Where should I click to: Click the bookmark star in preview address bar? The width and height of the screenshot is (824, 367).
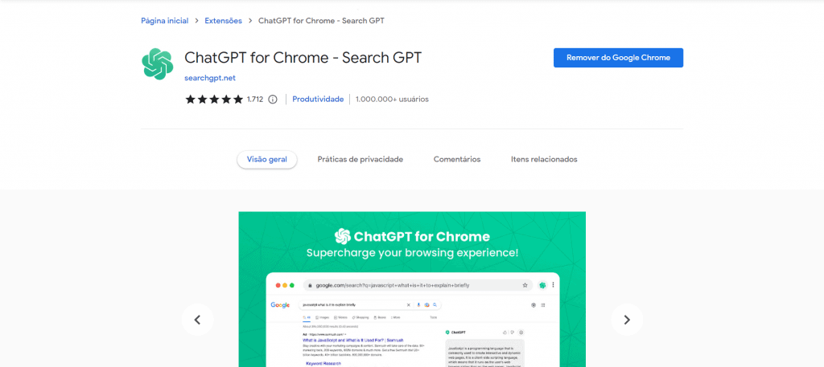point(525,286)
